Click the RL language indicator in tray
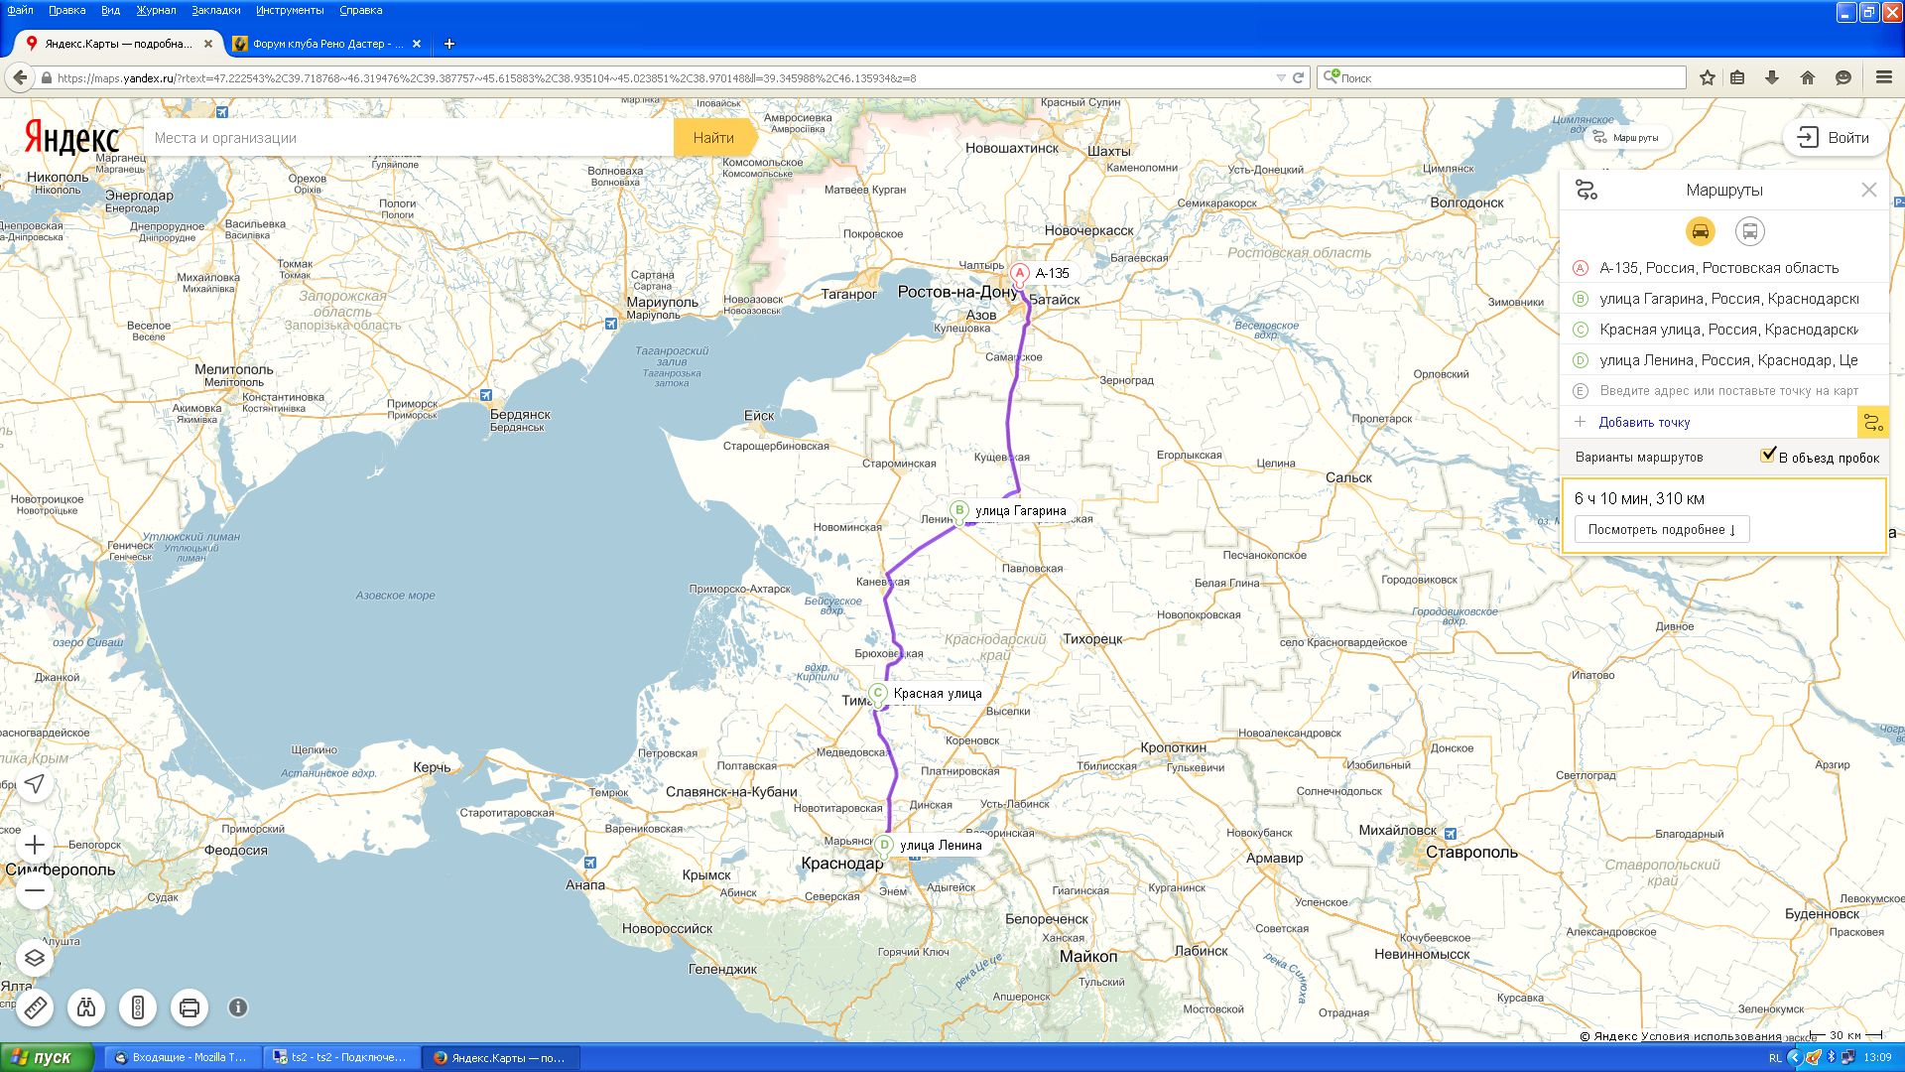The width and height of the screenshot is (1905, 1072). (1775, 1058)
